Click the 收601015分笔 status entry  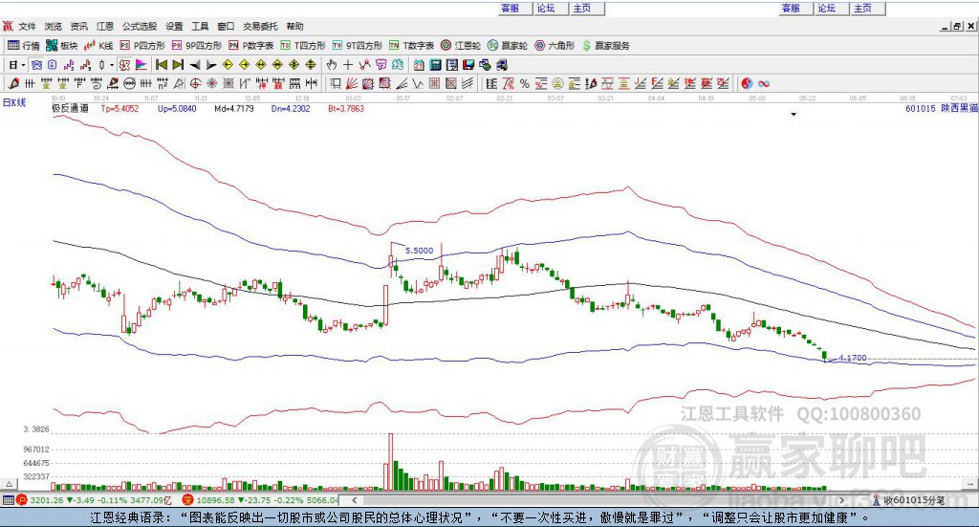pyautogui.click(x=909, y=500)
